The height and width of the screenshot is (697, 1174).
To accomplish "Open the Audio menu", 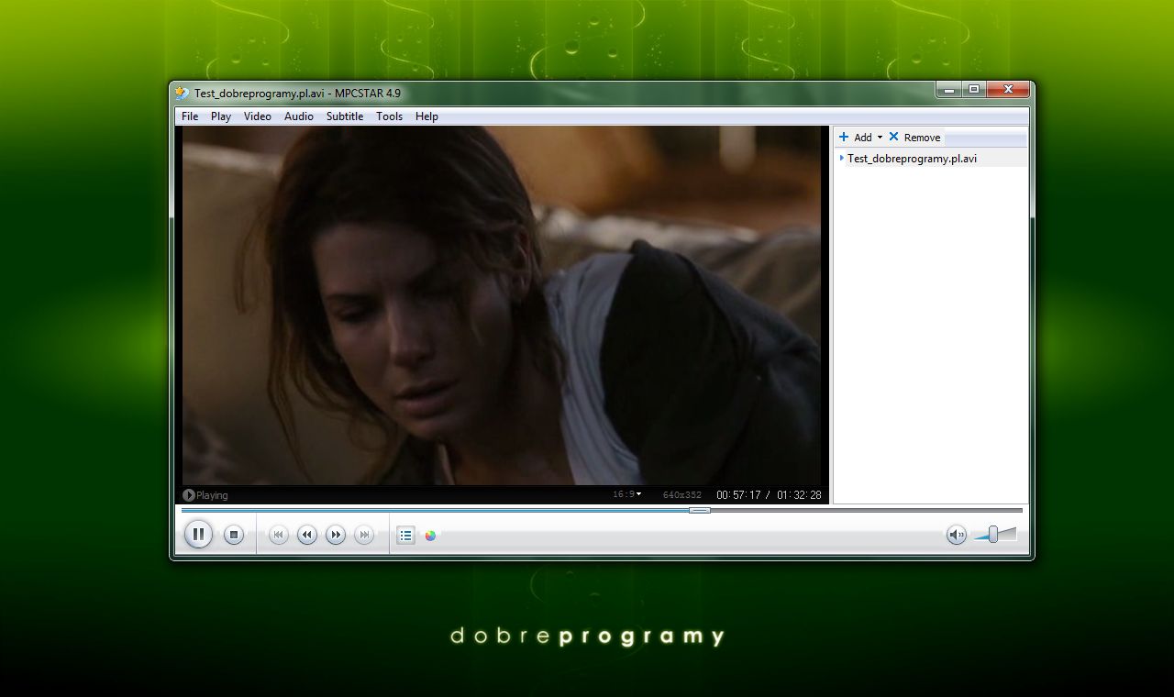I will click(x=299, y=116).
